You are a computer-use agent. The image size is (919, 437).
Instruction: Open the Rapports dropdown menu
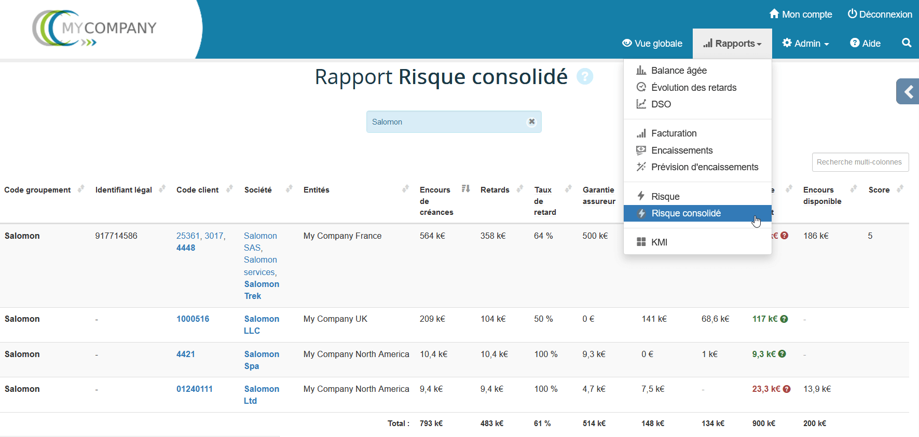pos(732,44)
